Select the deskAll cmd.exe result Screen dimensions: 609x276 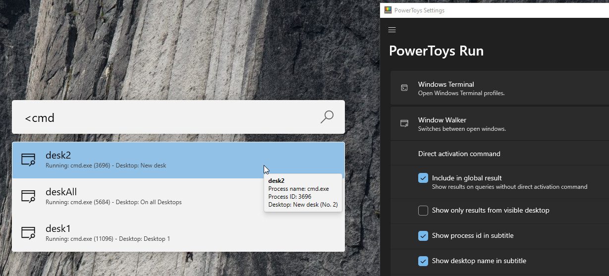(x=149, y=196)
